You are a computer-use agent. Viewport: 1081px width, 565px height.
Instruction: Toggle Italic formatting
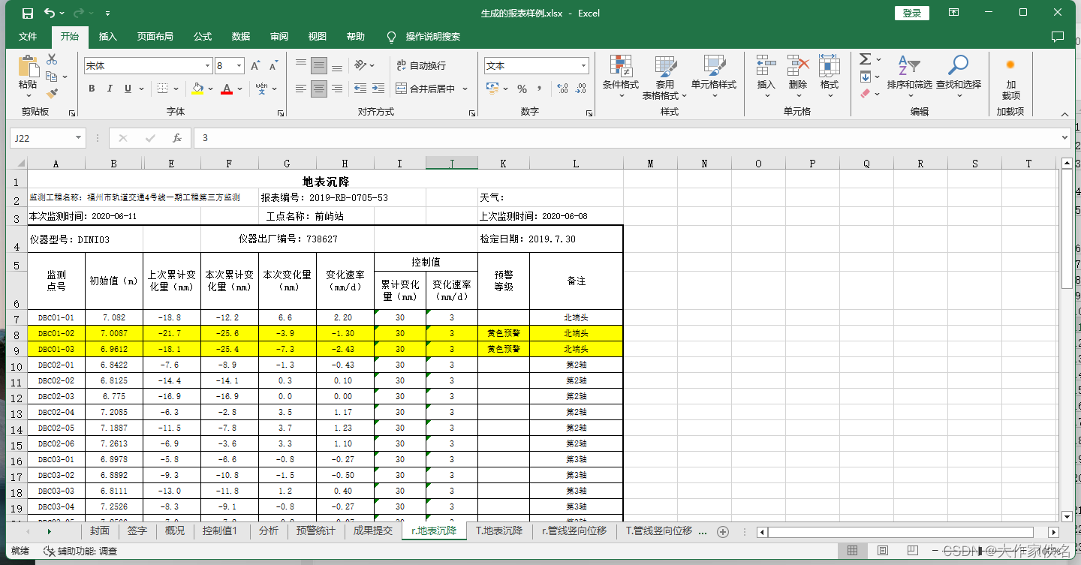(110, 89)
